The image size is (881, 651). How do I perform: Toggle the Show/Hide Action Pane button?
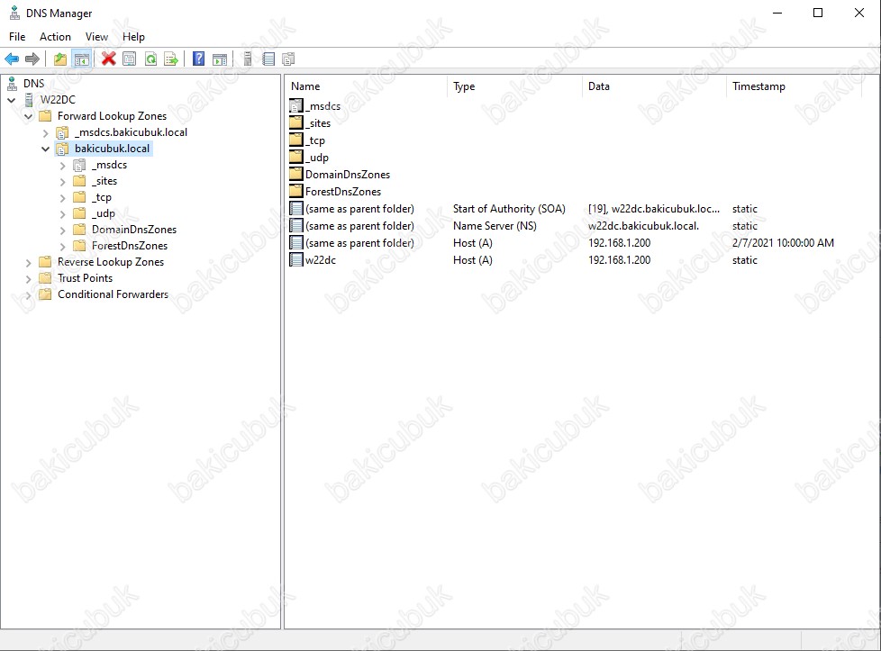click(x=220, y=59)
